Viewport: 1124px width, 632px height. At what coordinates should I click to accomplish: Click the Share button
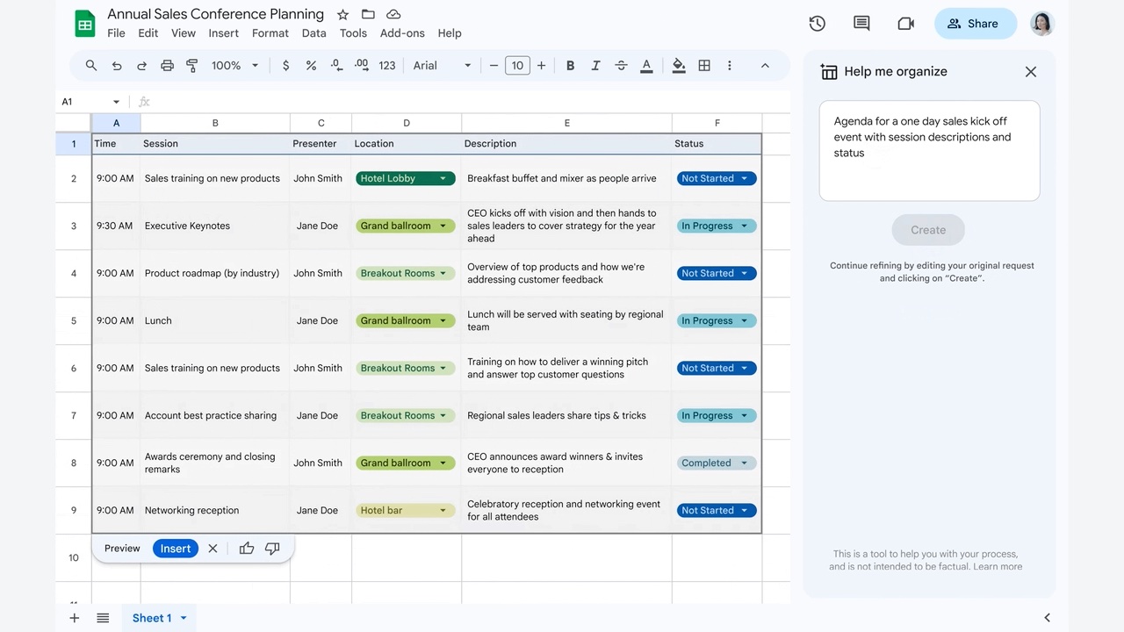tap(975, 24)
